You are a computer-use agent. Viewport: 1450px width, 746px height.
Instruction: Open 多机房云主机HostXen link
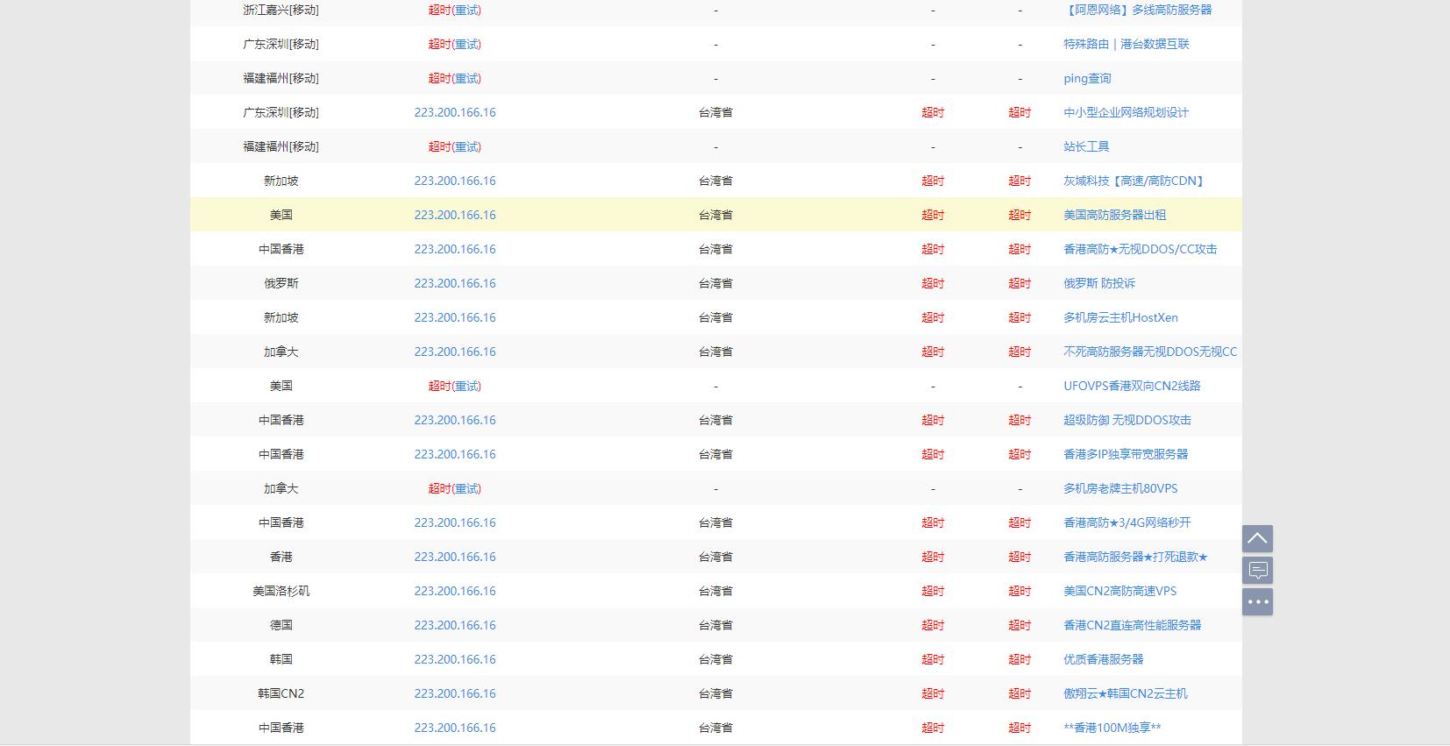pyautogui.click(x=1120, y=317)
